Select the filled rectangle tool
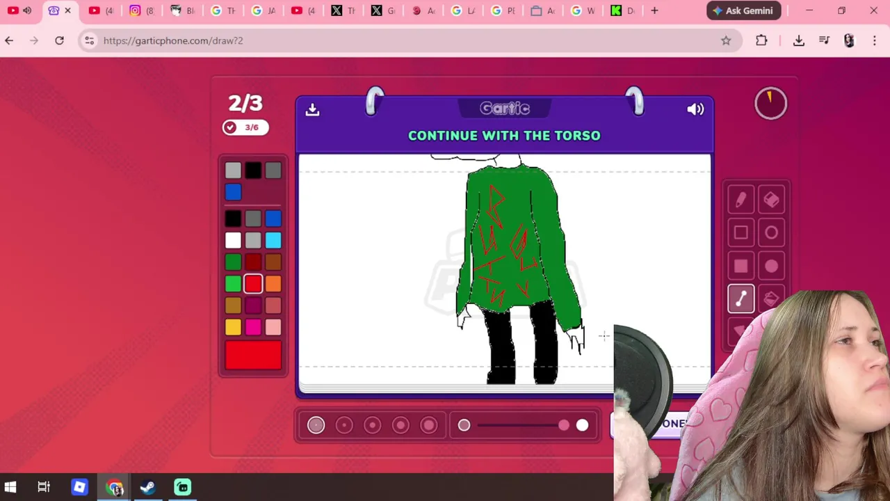The width and height of the screenshot is (890, 501). coord(741,266)
